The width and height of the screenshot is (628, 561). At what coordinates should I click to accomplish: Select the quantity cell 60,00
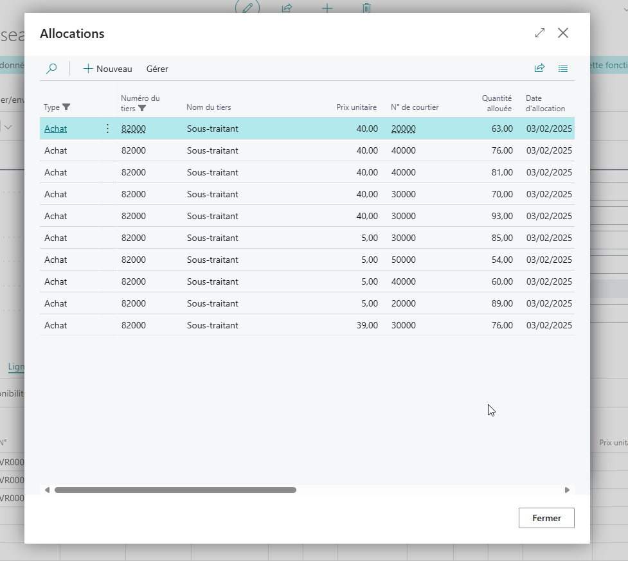(x=502, y=281)
